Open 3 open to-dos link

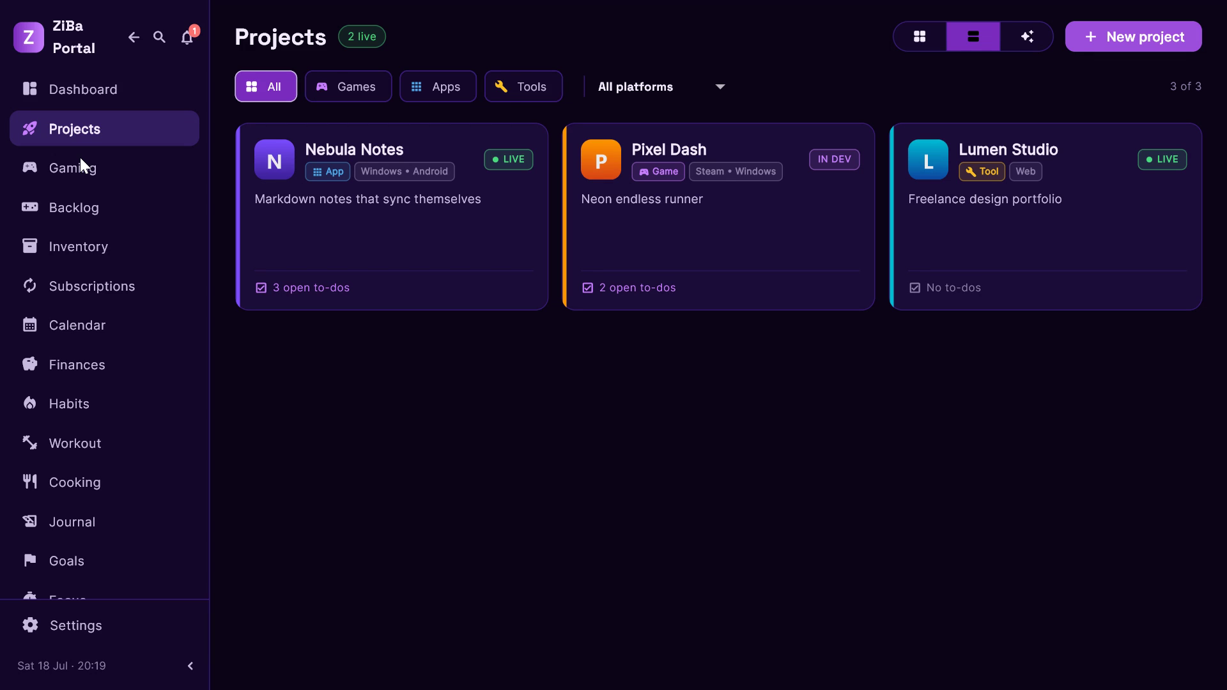[302, 287]
